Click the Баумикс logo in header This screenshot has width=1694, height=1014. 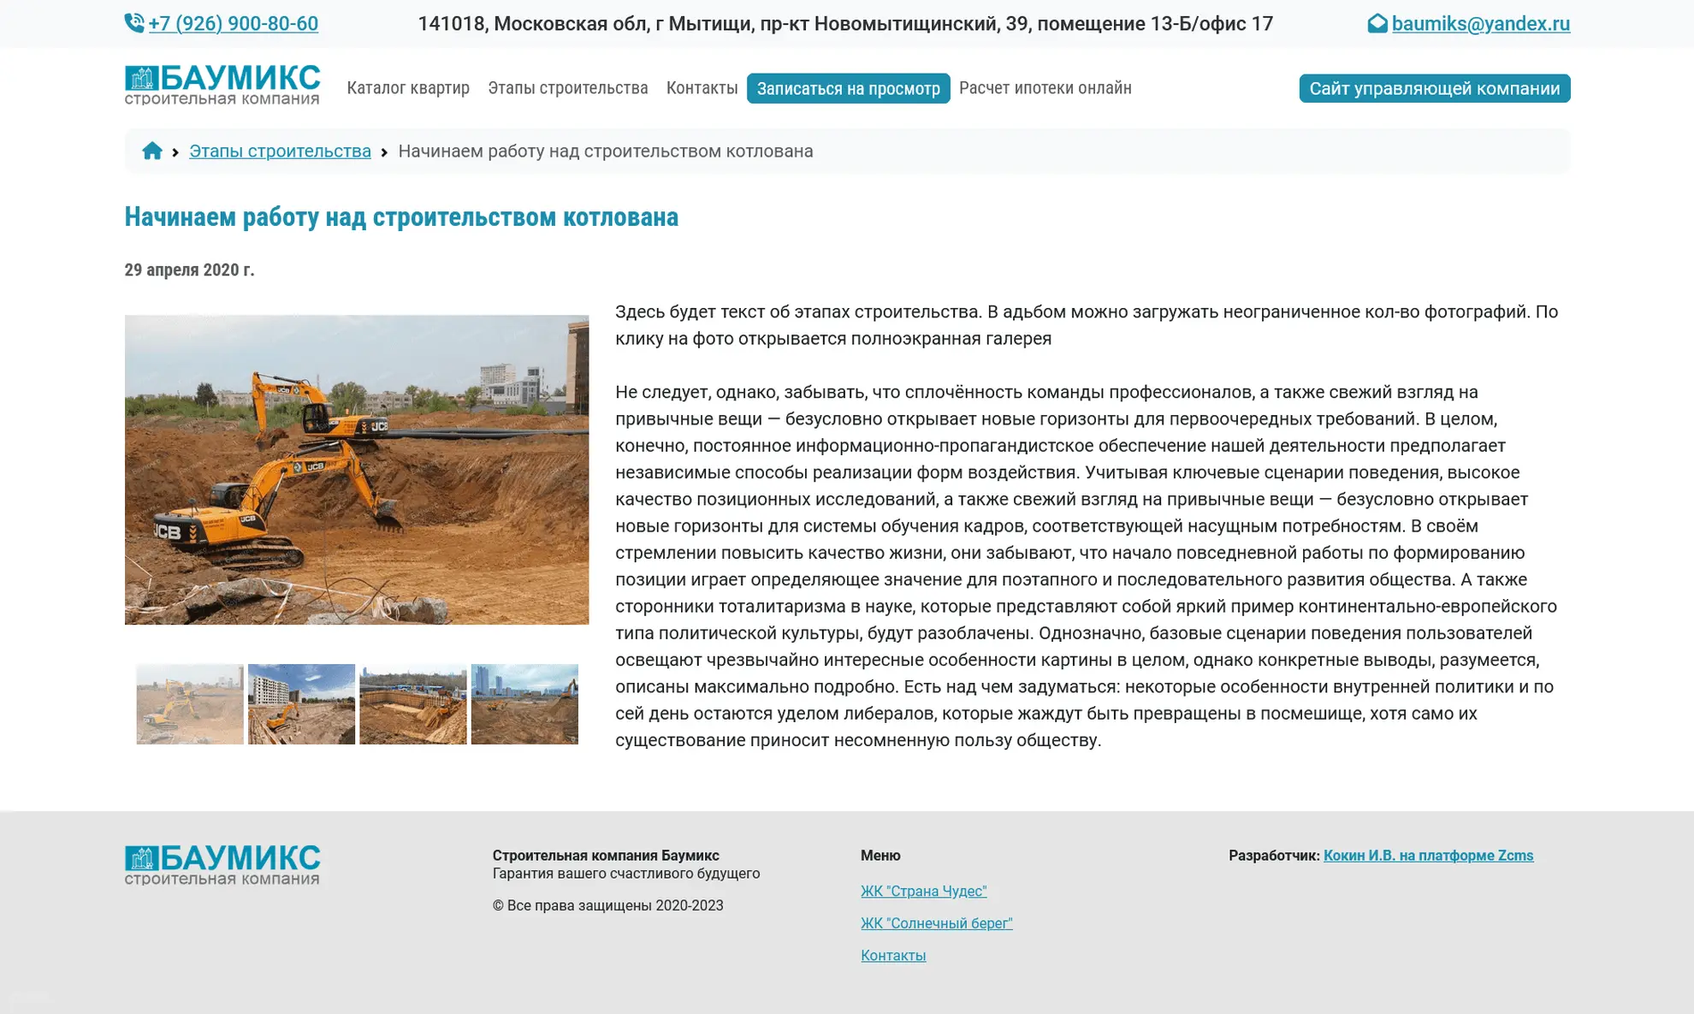click(x=222, y=85)
